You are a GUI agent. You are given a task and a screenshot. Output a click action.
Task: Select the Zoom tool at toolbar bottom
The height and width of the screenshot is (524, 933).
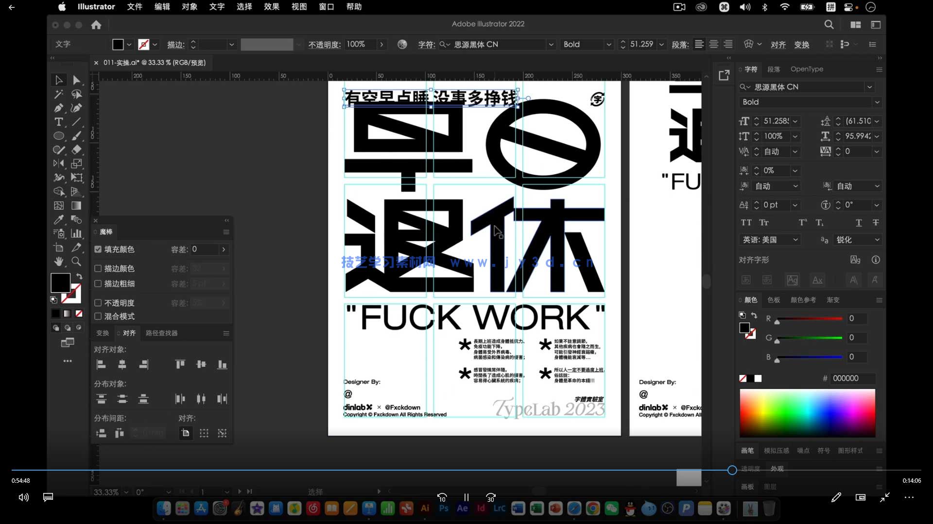click(76, 262)
